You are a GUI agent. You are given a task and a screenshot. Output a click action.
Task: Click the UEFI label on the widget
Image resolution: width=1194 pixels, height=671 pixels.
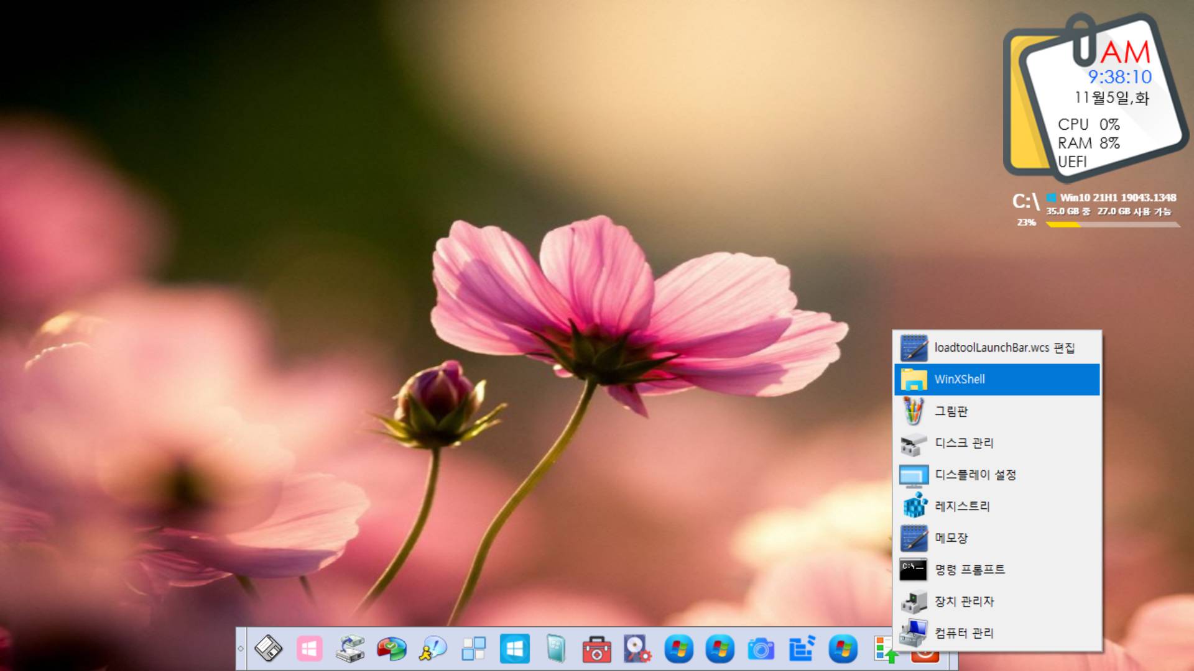(x=1072, y=162)
